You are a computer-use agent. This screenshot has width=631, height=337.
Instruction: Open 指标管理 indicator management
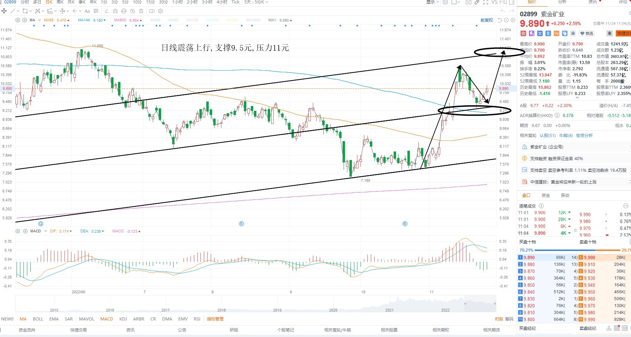[215, 319]
